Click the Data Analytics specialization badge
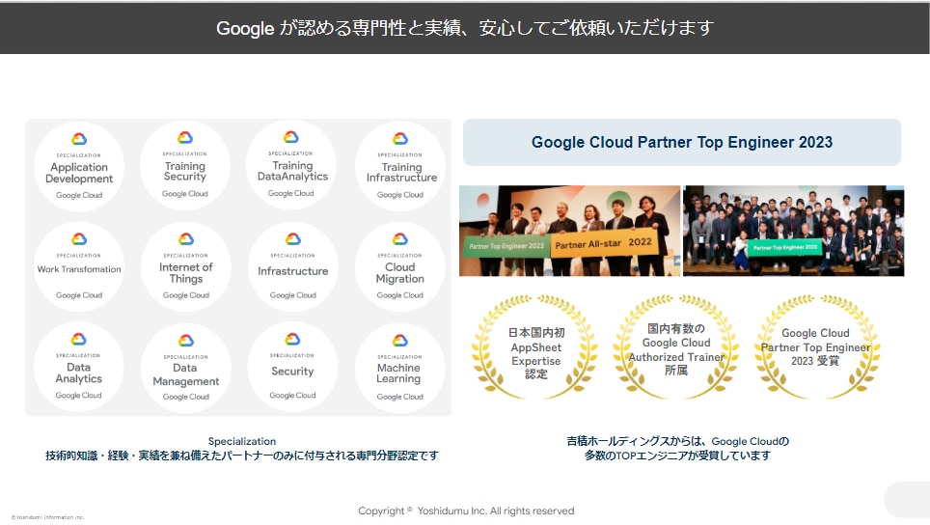930x525 pixels. click(x=79, y=367)
